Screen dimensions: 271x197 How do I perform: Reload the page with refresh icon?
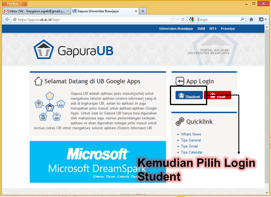183,20
